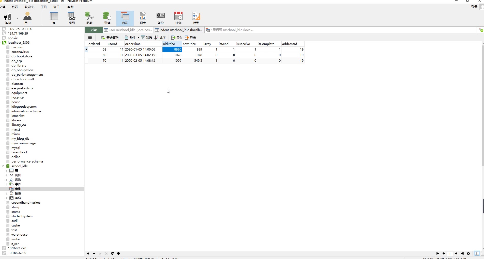Open the Favorites (收藏夹) menu
Screen dimensions: 484x259
[x=29, y=7]
